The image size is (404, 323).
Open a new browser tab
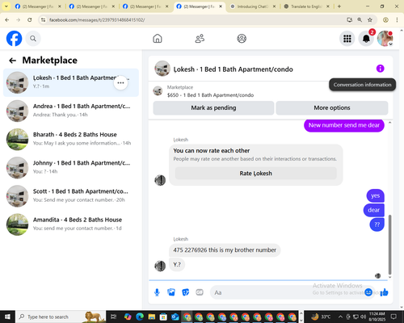(339, 6)
